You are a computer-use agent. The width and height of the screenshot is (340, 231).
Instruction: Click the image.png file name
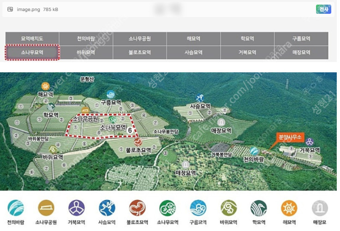[29, 10]
